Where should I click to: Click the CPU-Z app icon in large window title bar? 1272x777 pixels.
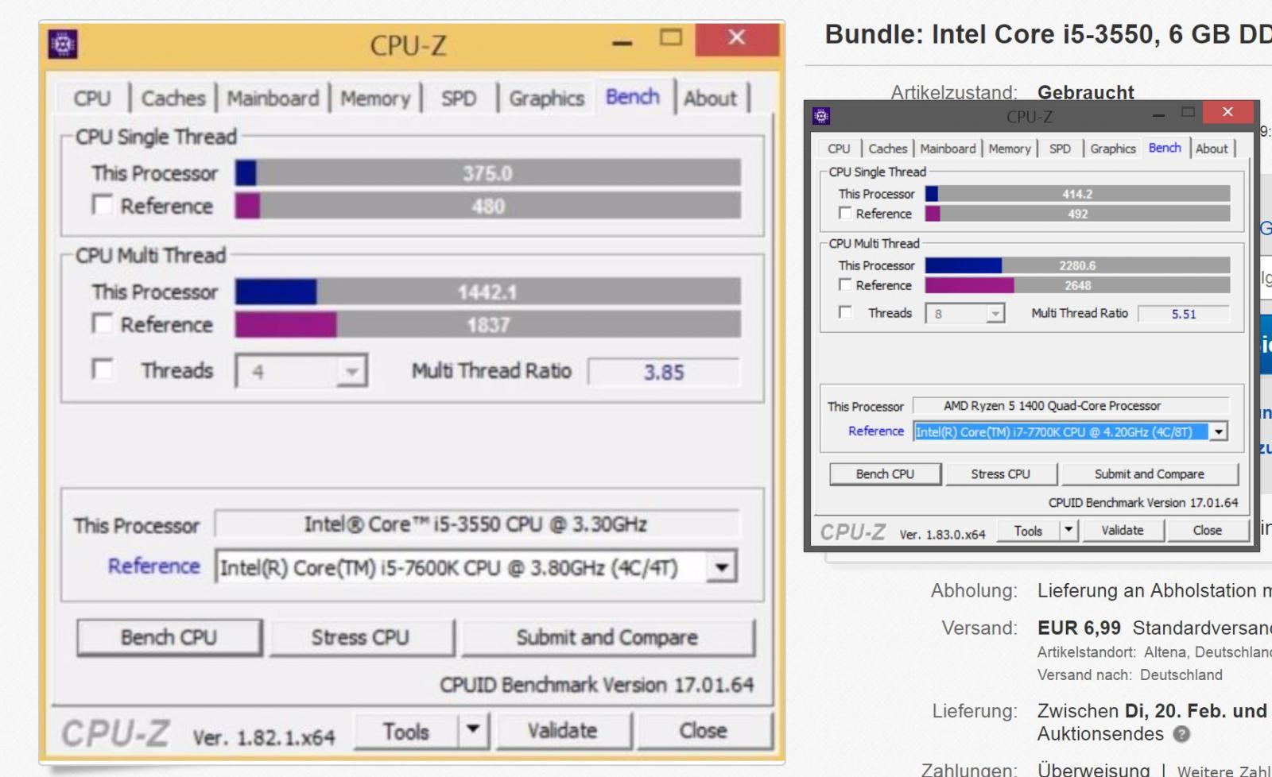pos(63,44)
